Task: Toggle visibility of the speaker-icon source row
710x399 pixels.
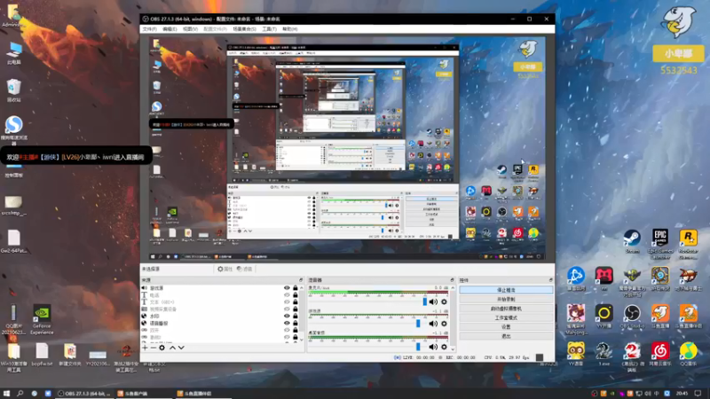Action: coord(287,287)
